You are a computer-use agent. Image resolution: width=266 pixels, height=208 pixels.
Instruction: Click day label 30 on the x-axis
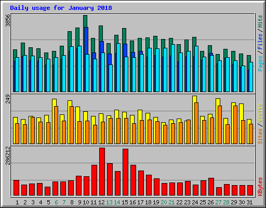pyautogui.click(x=242, y=202)
